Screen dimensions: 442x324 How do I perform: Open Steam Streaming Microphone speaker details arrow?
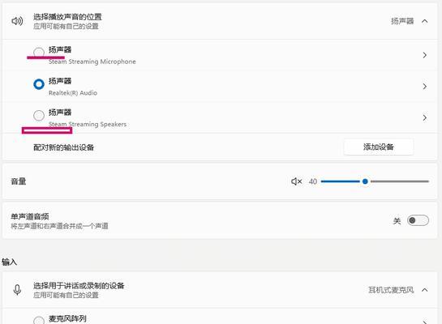(x=424, y=55)
